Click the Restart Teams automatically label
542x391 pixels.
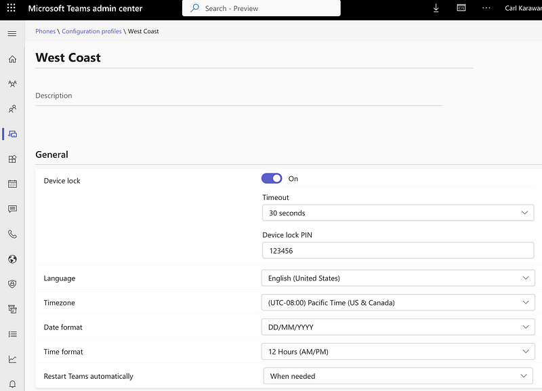(x=89, y=376)
